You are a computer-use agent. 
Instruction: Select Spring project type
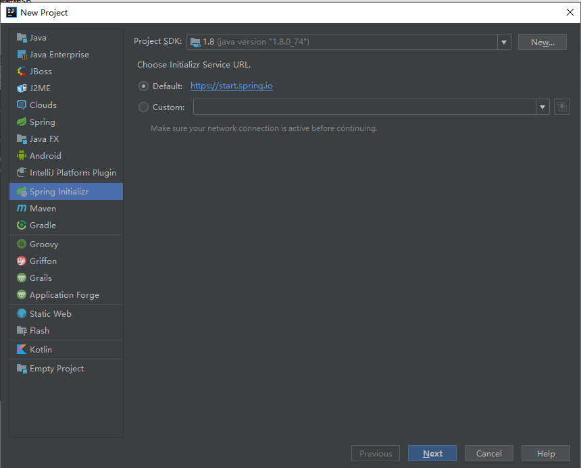[66, 122]
